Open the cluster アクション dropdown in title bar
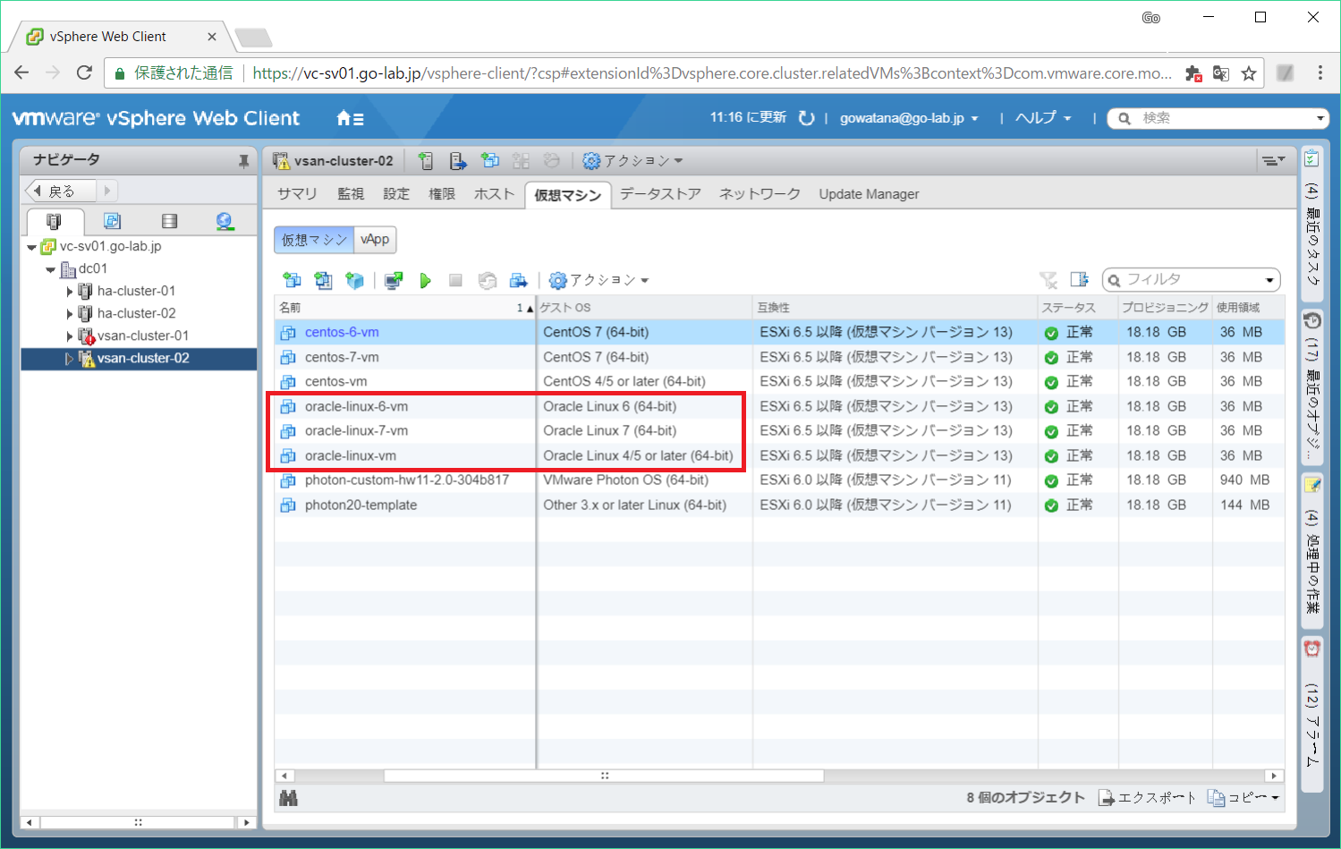This screenshot has height=849, width=1341. [x=632, y=161]
